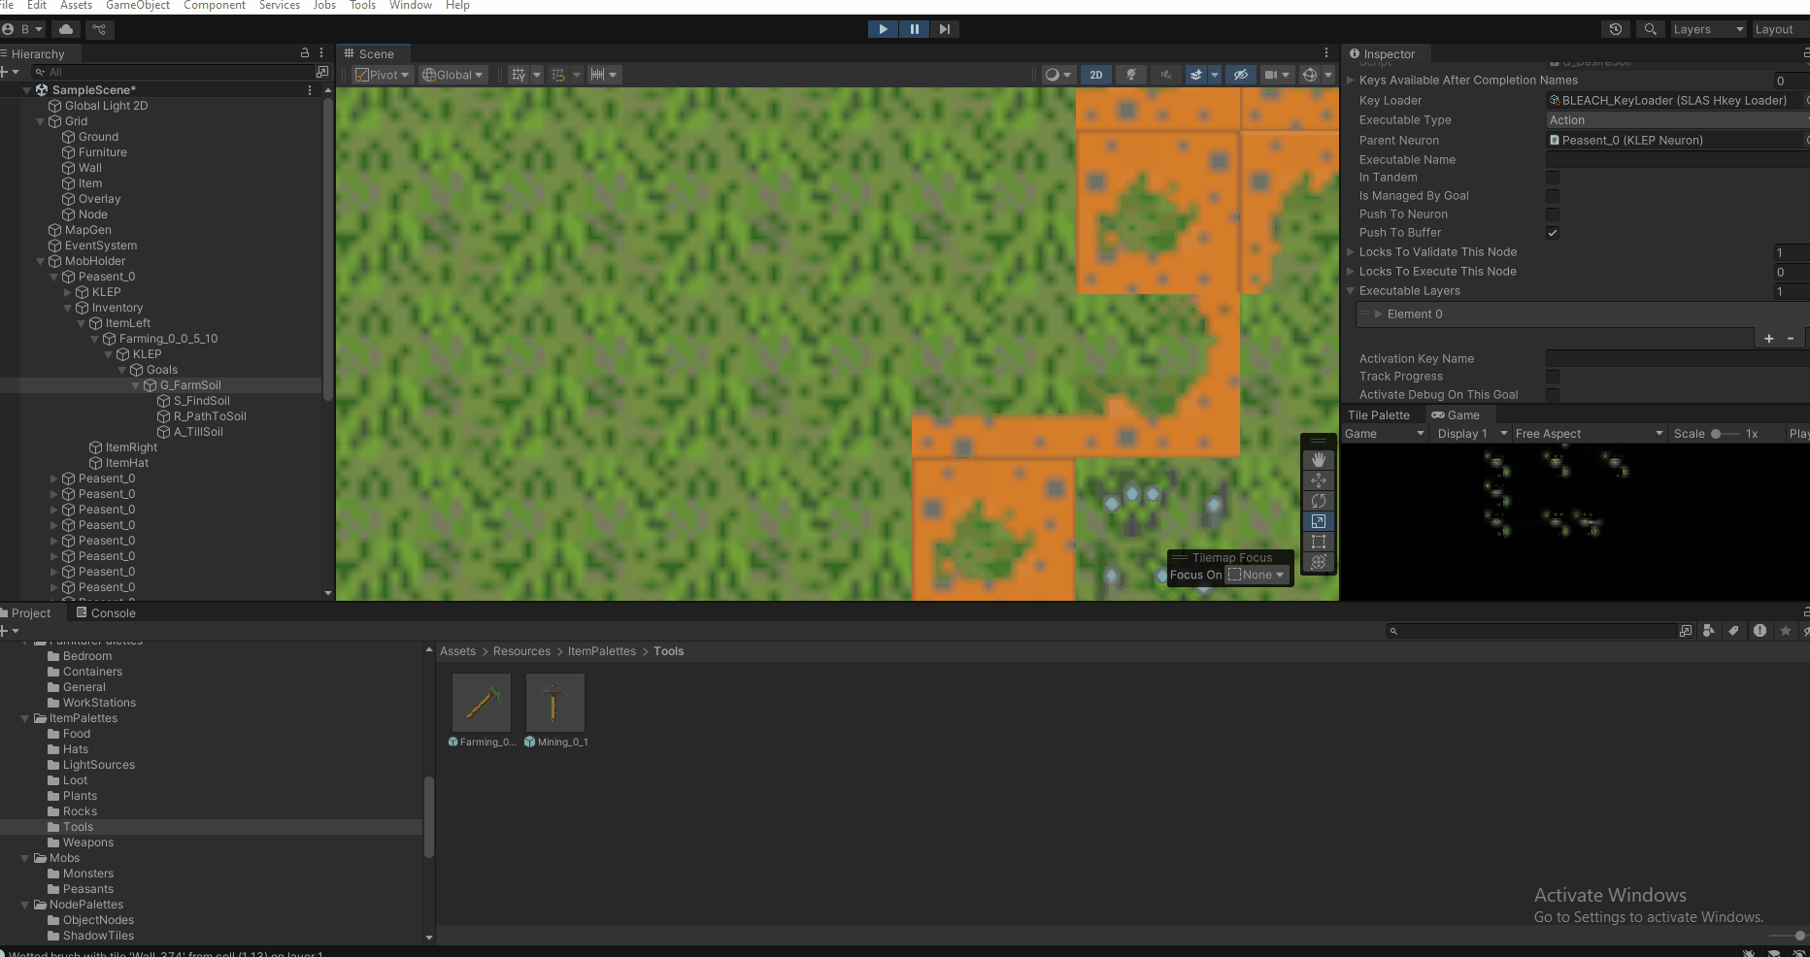The image size is (1810, 957).
Task: Open Executable Type Action dropdown
Action: [1677, 120]
